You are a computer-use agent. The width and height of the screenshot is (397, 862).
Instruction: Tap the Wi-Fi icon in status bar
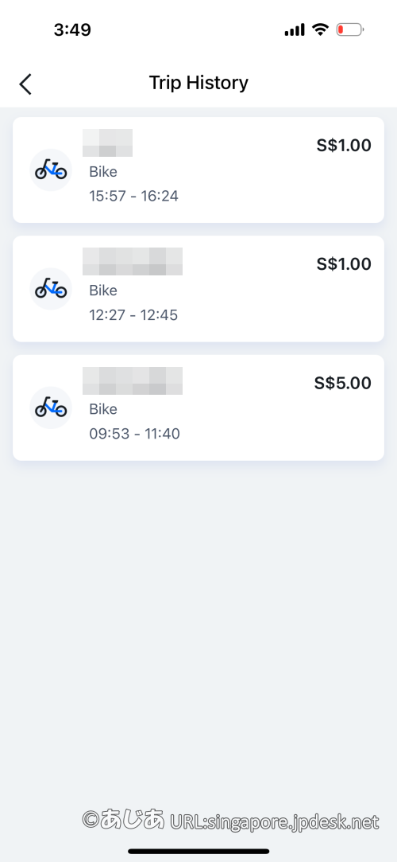pos(320,29)
